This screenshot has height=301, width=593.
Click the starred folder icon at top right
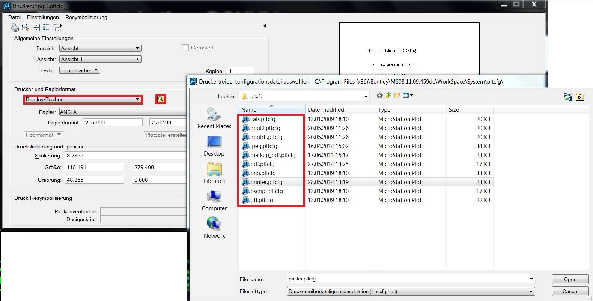[x=580, y=97]
